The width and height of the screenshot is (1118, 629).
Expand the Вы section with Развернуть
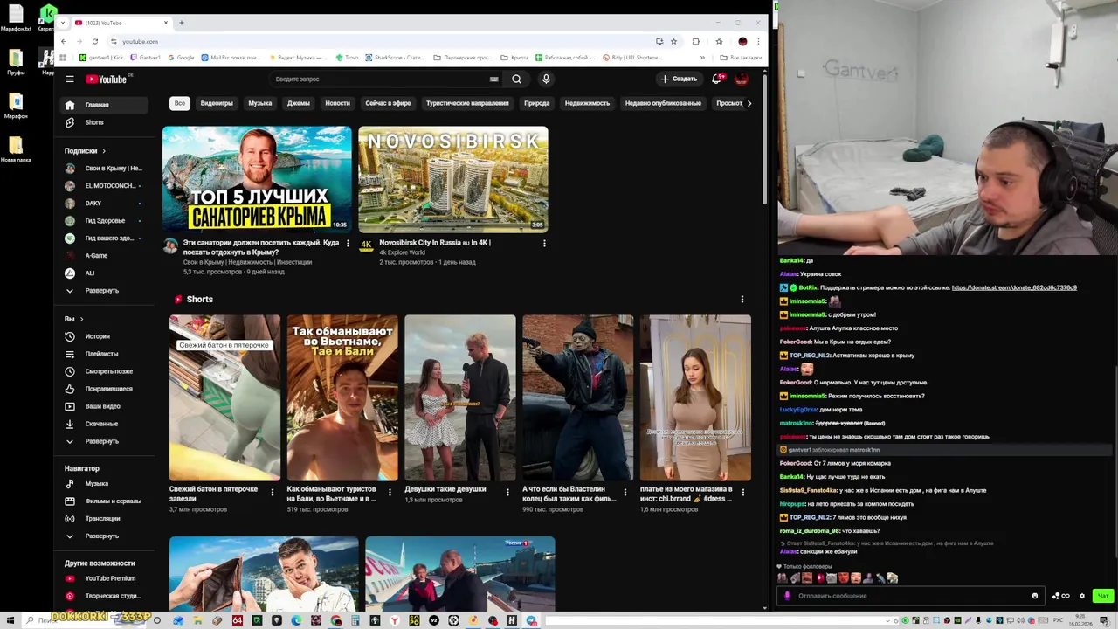(102, 441)
